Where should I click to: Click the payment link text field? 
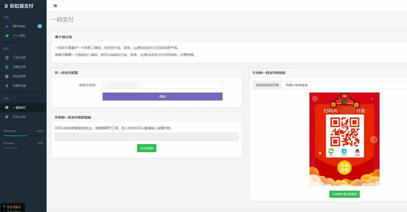(x=147, y=136)
